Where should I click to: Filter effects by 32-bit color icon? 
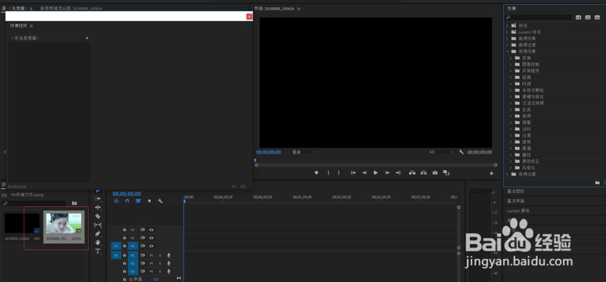pos(587,18)
